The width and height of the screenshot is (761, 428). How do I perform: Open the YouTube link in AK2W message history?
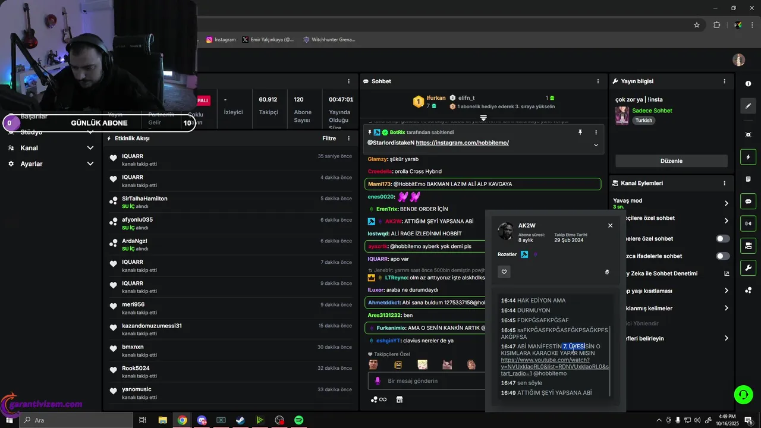pyautogui.click(x=554, y=366)
